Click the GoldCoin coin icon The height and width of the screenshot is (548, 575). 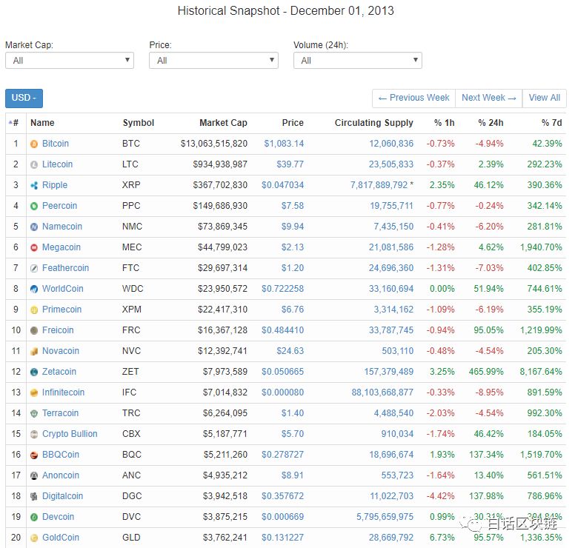point(34,538)
